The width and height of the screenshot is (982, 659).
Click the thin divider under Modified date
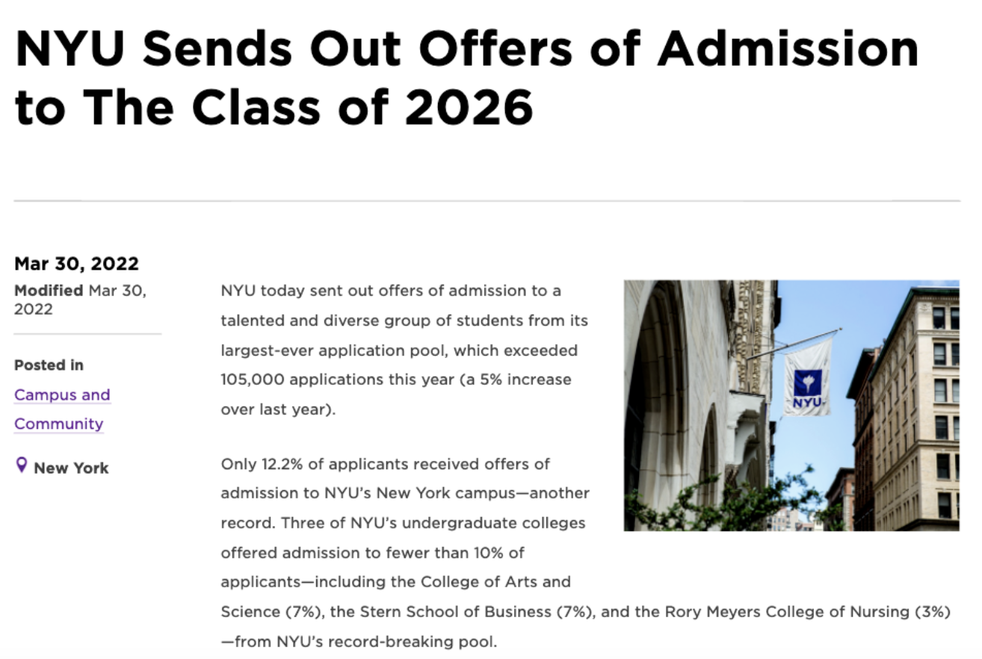(87, 334)
